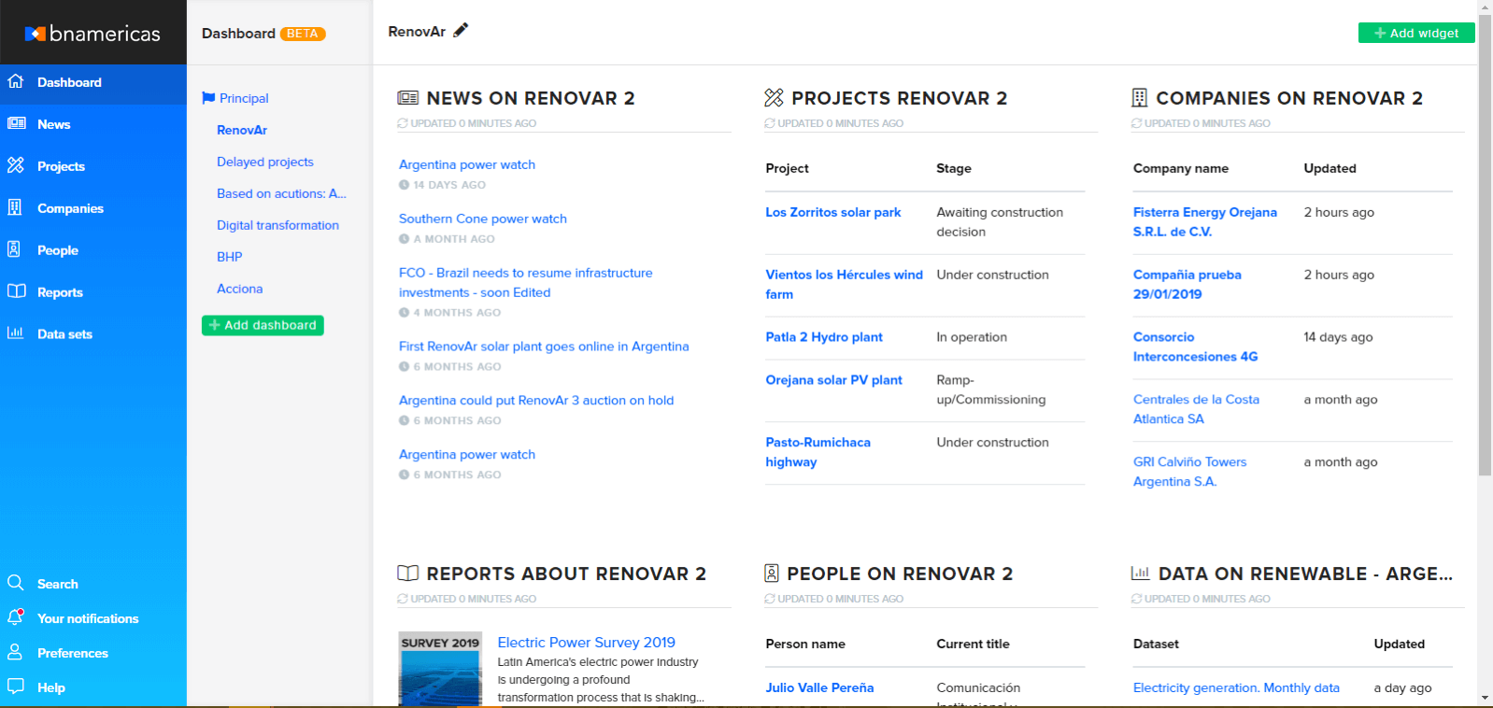Select the Principal dashboard
The height and width of the screenshot is (708, 1493).
[244, 98]
